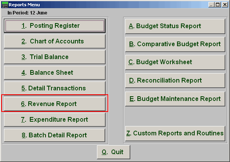Choose the highlighted Revenue Report button
230x162 pixels.
point(55,104)
